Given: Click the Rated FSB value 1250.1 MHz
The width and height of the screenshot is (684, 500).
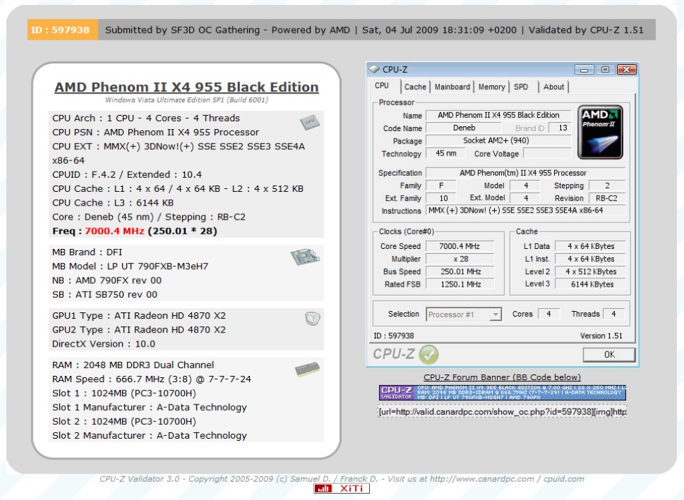Looking at the screenshot, I should pos(460,285).
